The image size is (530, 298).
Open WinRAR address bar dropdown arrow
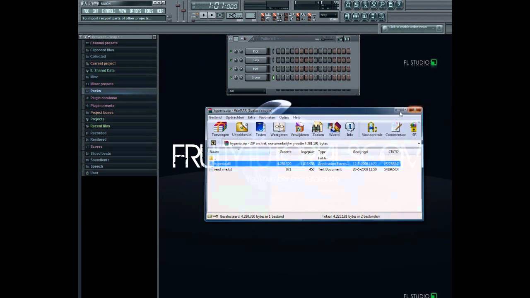419,143
